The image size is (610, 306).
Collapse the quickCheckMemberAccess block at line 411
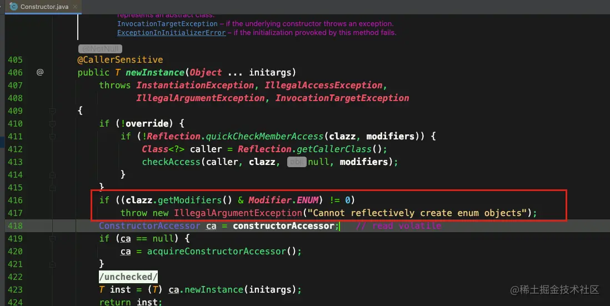coord(52,137)
